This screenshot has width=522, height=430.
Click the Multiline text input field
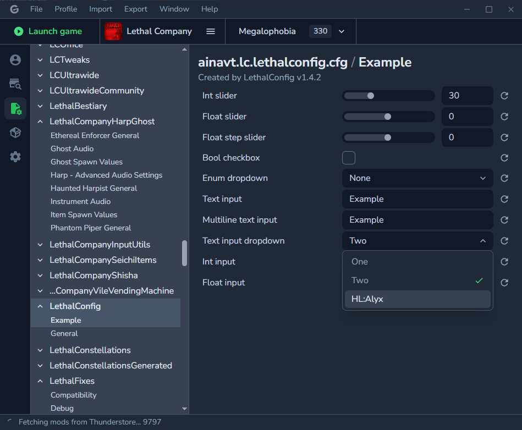(x=417, y=220)
